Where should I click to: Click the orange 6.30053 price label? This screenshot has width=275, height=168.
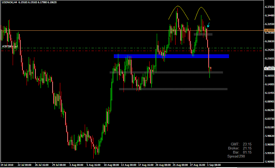(x=269, y=30)
